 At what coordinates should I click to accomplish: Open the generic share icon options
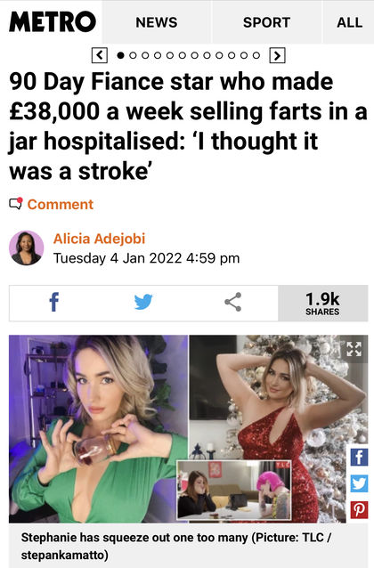coord(233,302)
